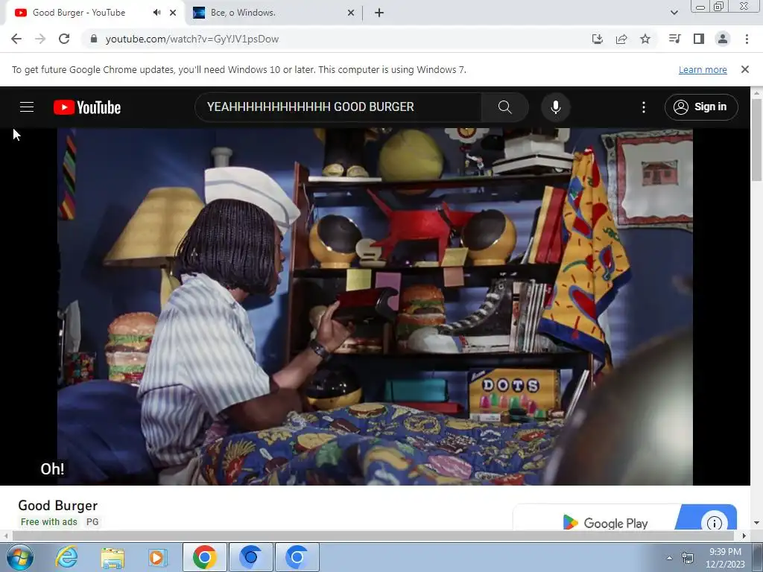Screen dimensions: 763x572
Task: Switch to the Chrome taskbar button
Action: tap(205, 557)
